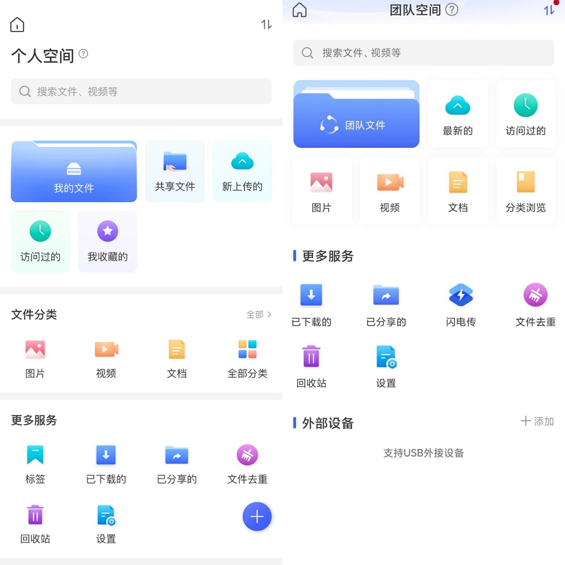Open the Pictures category in Personal Space

click(35, 358)
